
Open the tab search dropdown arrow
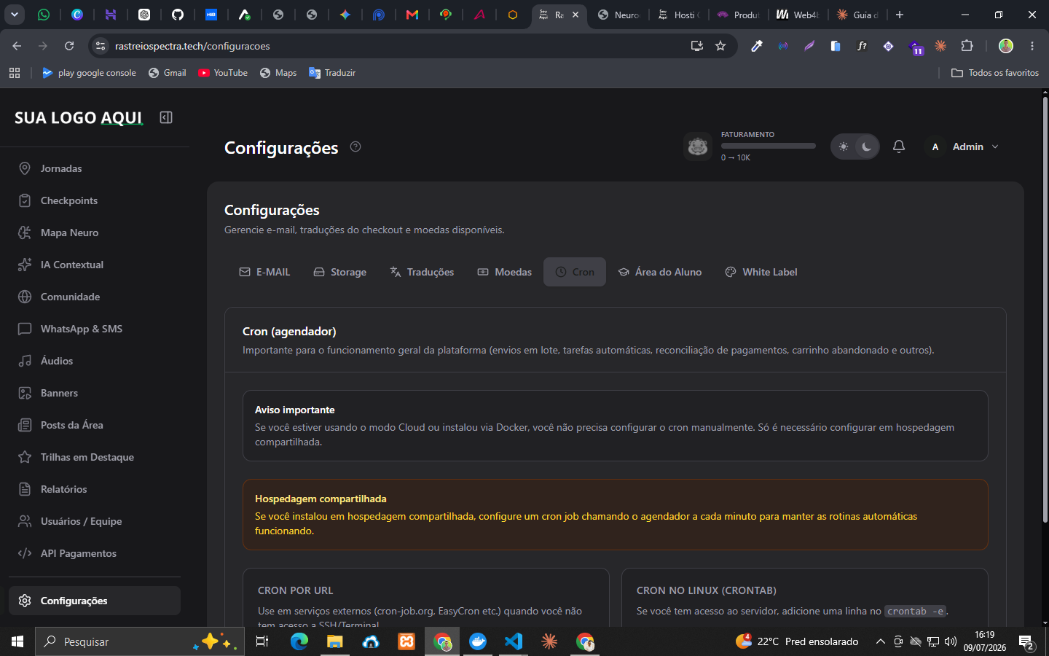[15, 15]
